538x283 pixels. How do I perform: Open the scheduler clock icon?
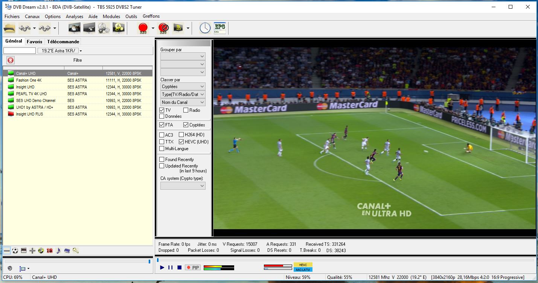205,28
